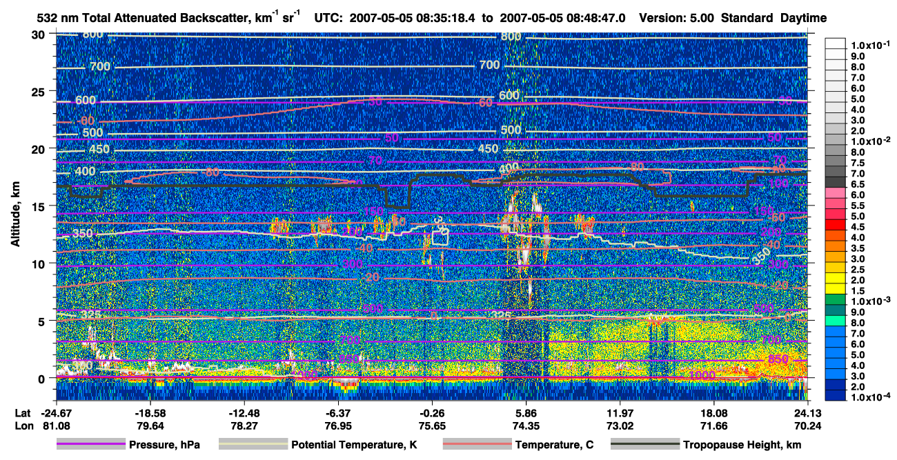Click the colorbar label 6.5

(856, 185)
